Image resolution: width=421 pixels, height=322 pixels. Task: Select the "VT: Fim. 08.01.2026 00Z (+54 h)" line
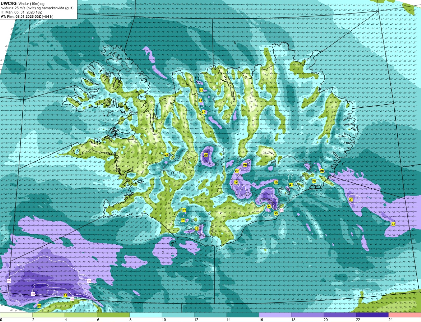point(27,16)
